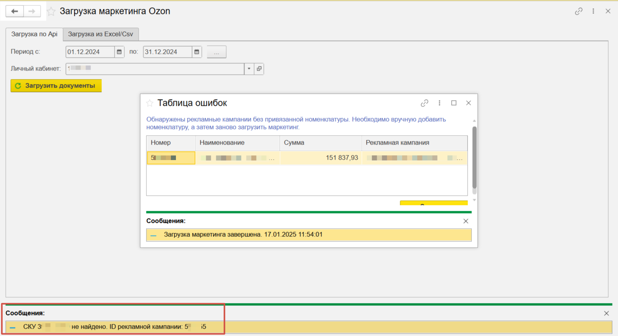This screenshot has width=618, height=336.
Task: Go forward with the right arrow button
Action: (32, 11)
